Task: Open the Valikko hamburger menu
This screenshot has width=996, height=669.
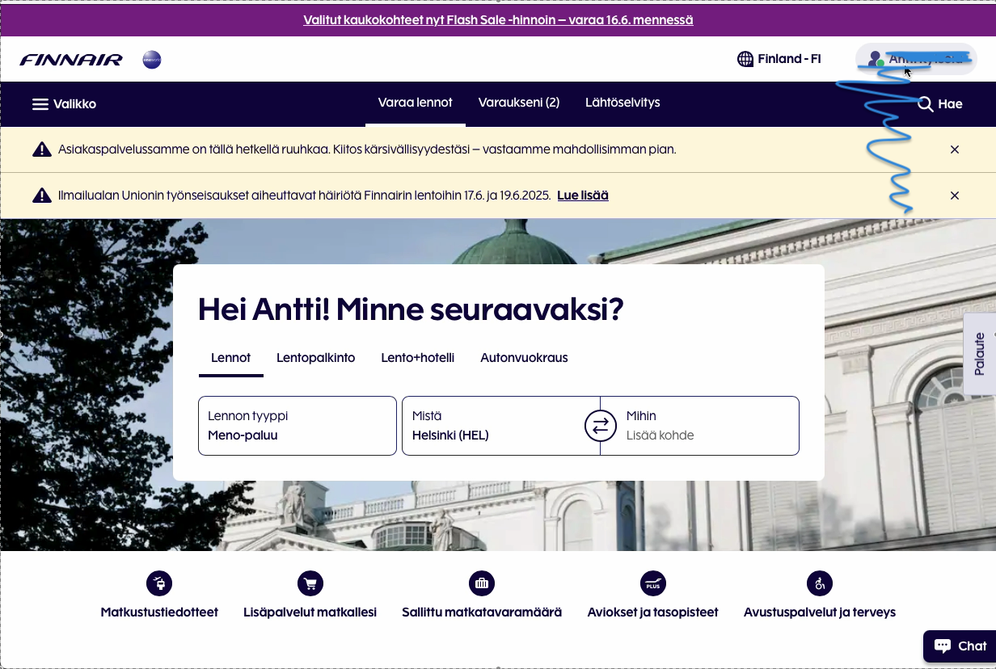Action: [x=64, y=103]
